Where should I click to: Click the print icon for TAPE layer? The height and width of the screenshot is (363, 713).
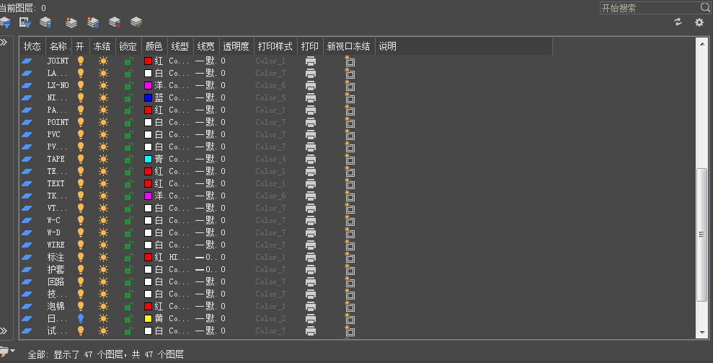pos(311,159)
